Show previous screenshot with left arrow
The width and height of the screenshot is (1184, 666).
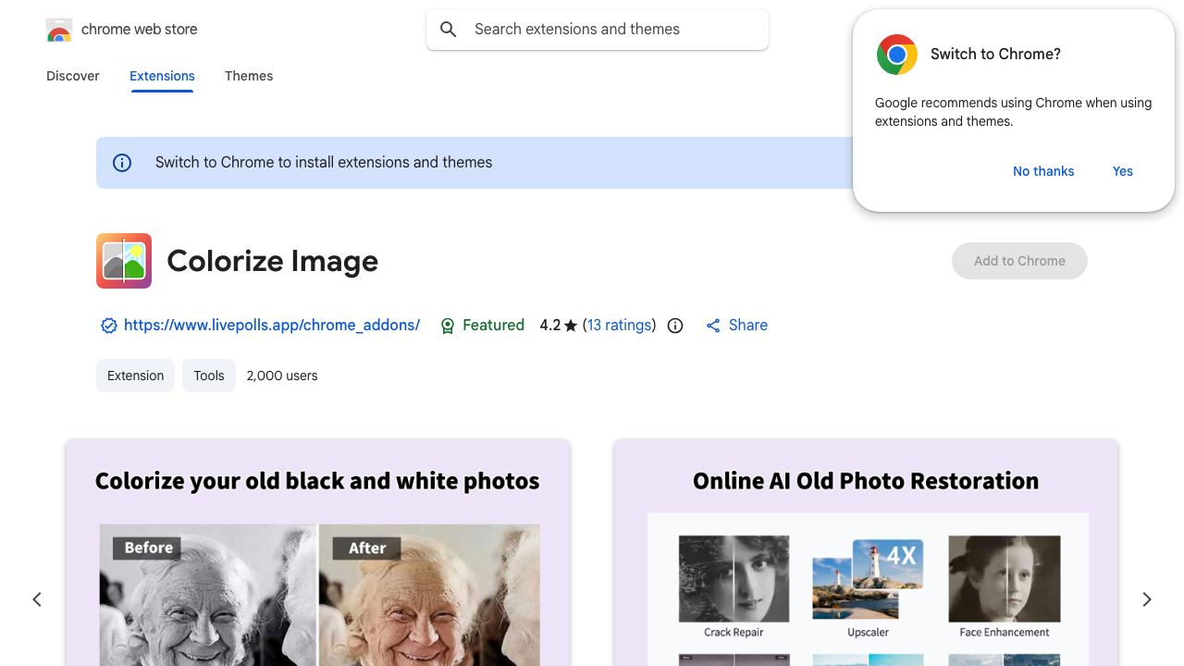37,599
